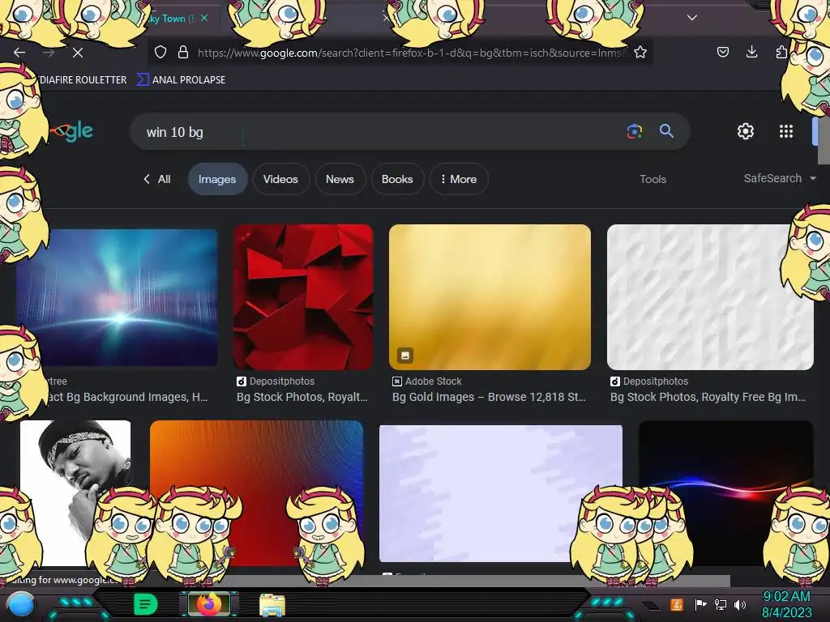Switch to News results
This screenshot has width=830, height=622.
pos(340,179)
